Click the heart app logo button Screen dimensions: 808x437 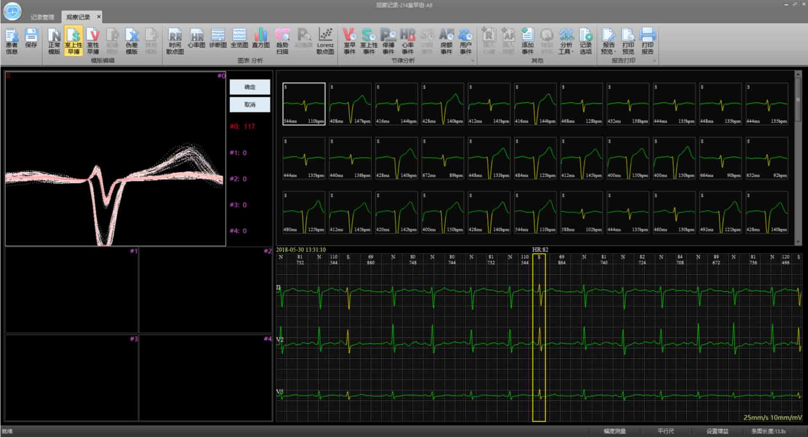(x=12, y=11)
